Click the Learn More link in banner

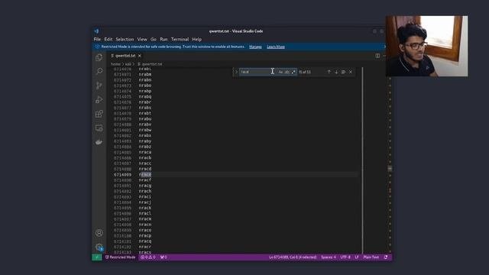tap(276, 47)
